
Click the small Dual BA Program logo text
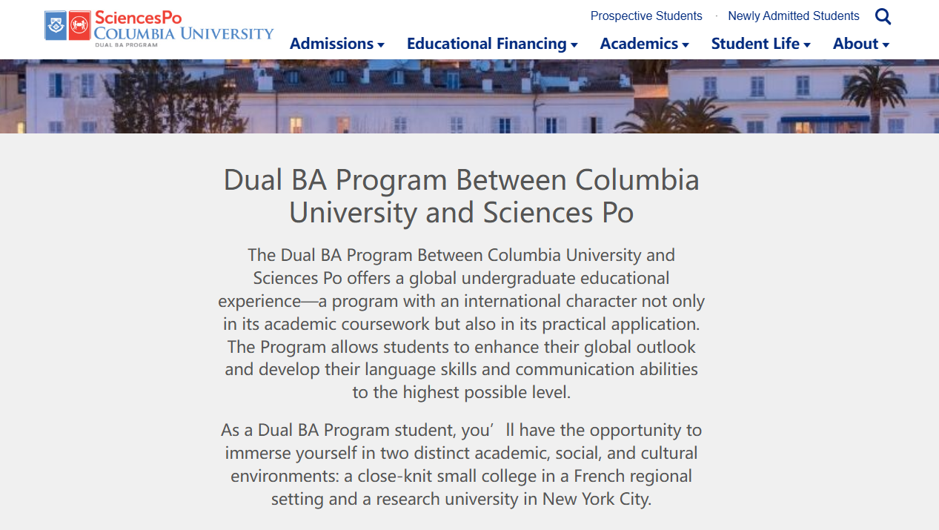coord(126,45)
